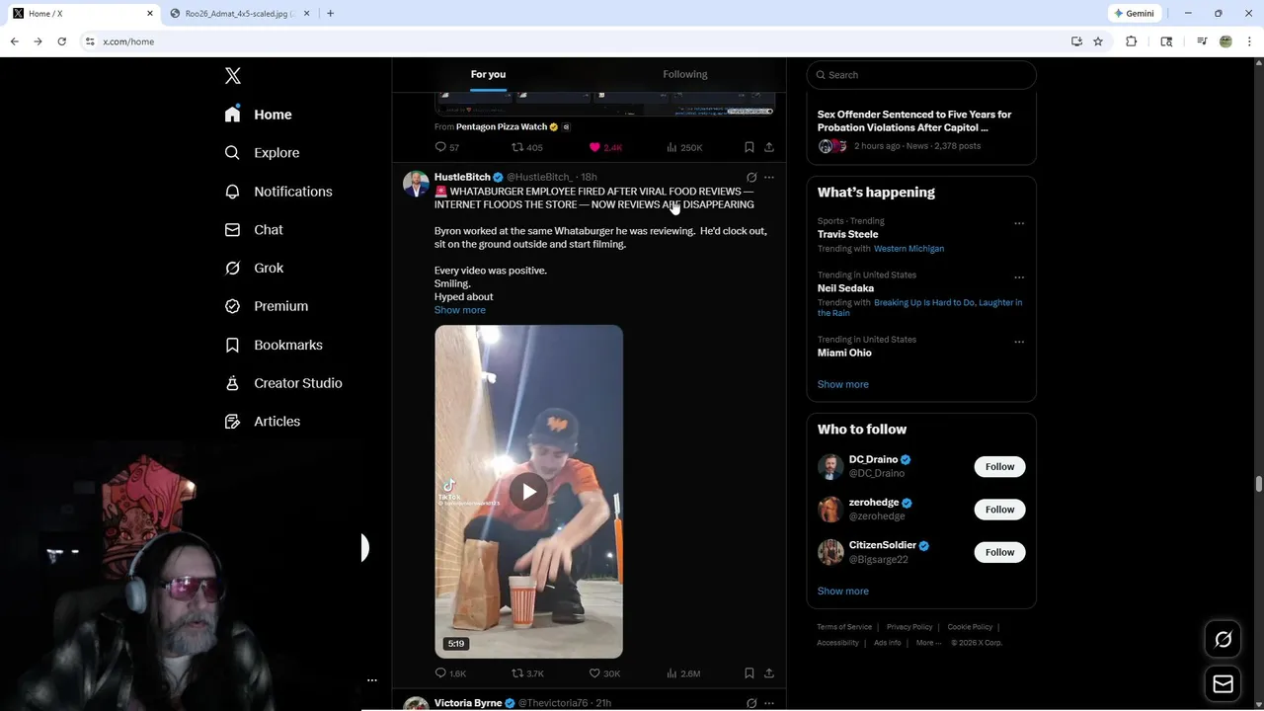Repost HustleBitch post with 3.7K reposts
Screen dimensions: 1264x711
click(527, 673)
